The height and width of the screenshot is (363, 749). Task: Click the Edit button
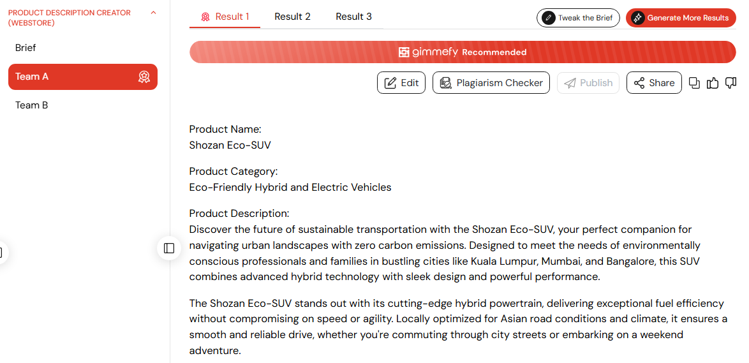[x=401, y=83]
